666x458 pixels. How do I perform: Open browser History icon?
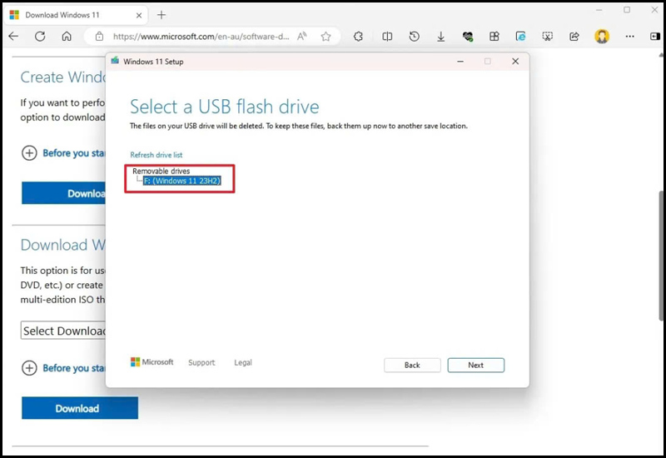pyautogui.click(x=414, y=37)
